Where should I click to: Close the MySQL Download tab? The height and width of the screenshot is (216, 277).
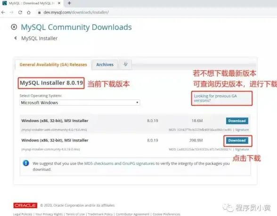59,3
